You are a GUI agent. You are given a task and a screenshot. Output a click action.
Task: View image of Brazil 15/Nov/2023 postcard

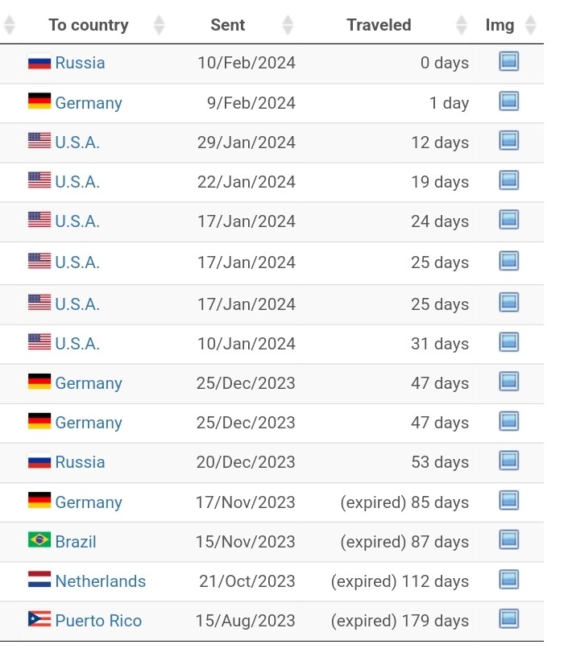[x=509, y=540]
